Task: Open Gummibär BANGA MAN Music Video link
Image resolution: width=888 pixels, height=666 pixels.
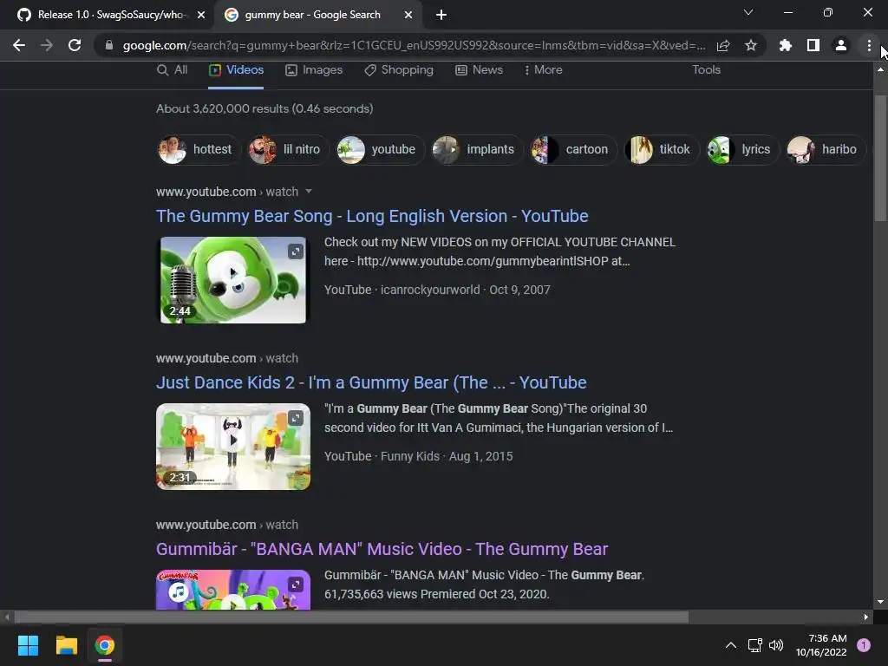Action: [x=382, y=549]
